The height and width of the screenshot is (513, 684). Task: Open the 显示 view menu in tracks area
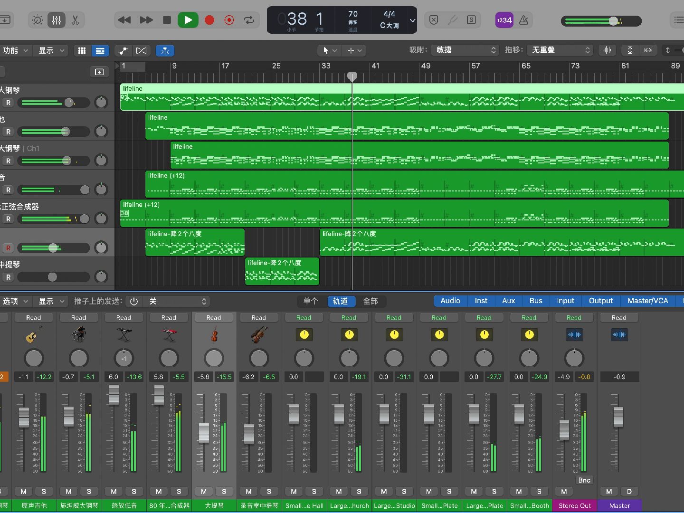(x=51, y=50)
